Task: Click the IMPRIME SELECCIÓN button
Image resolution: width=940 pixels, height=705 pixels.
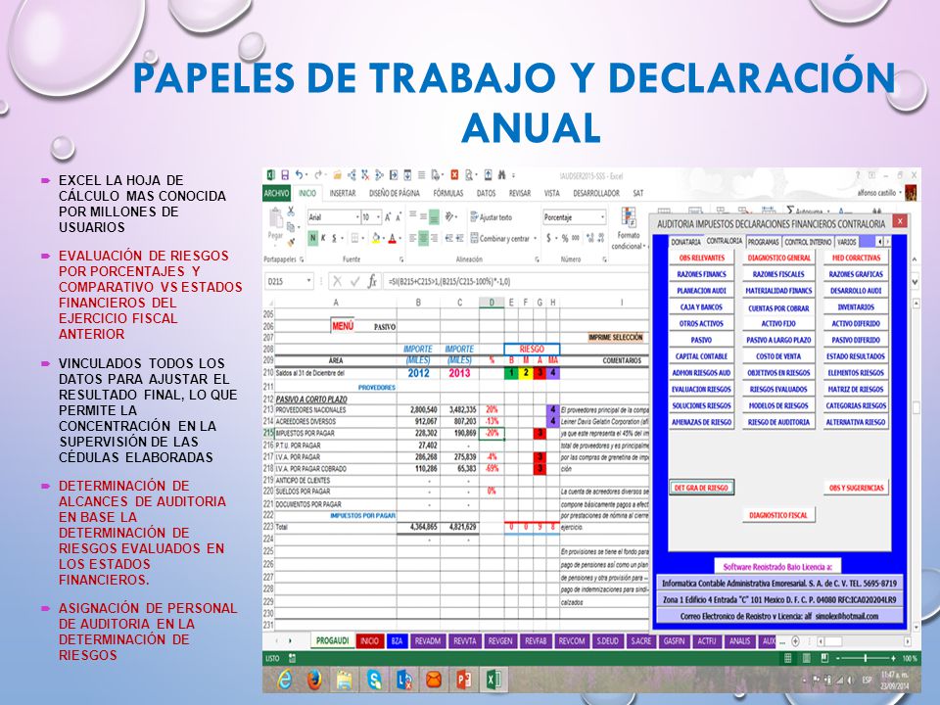Action: (616, 337)
